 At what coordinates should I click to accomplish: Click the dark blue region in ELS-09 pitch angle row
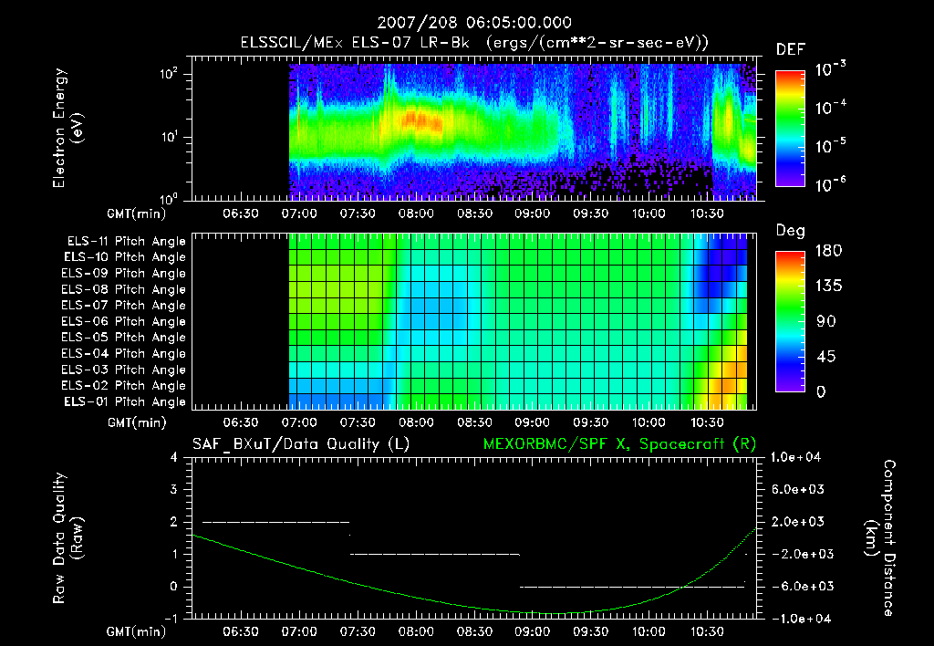721,274
